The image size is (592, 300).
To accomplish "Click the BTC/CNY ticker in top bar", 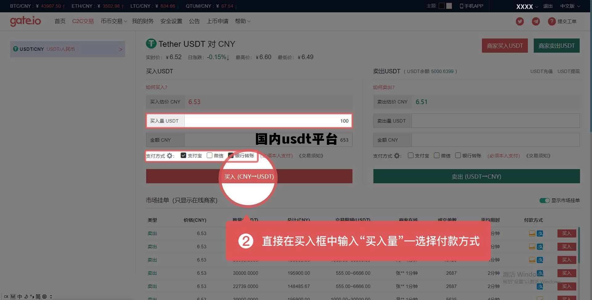I will click(x=37, y=6).
